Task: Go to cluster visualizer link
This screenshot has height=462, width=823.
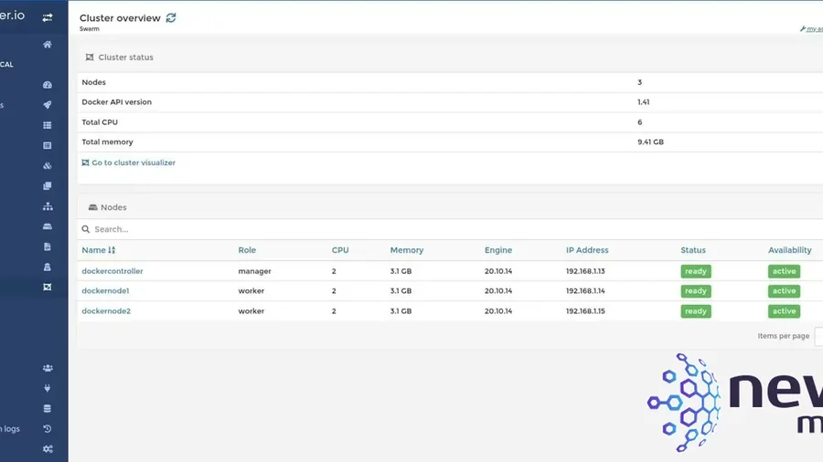Action: tap(129, 163)
